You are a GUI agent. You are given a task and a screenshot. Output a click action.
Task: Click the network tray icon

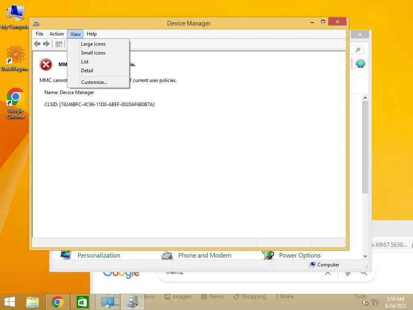coord(375,302)
